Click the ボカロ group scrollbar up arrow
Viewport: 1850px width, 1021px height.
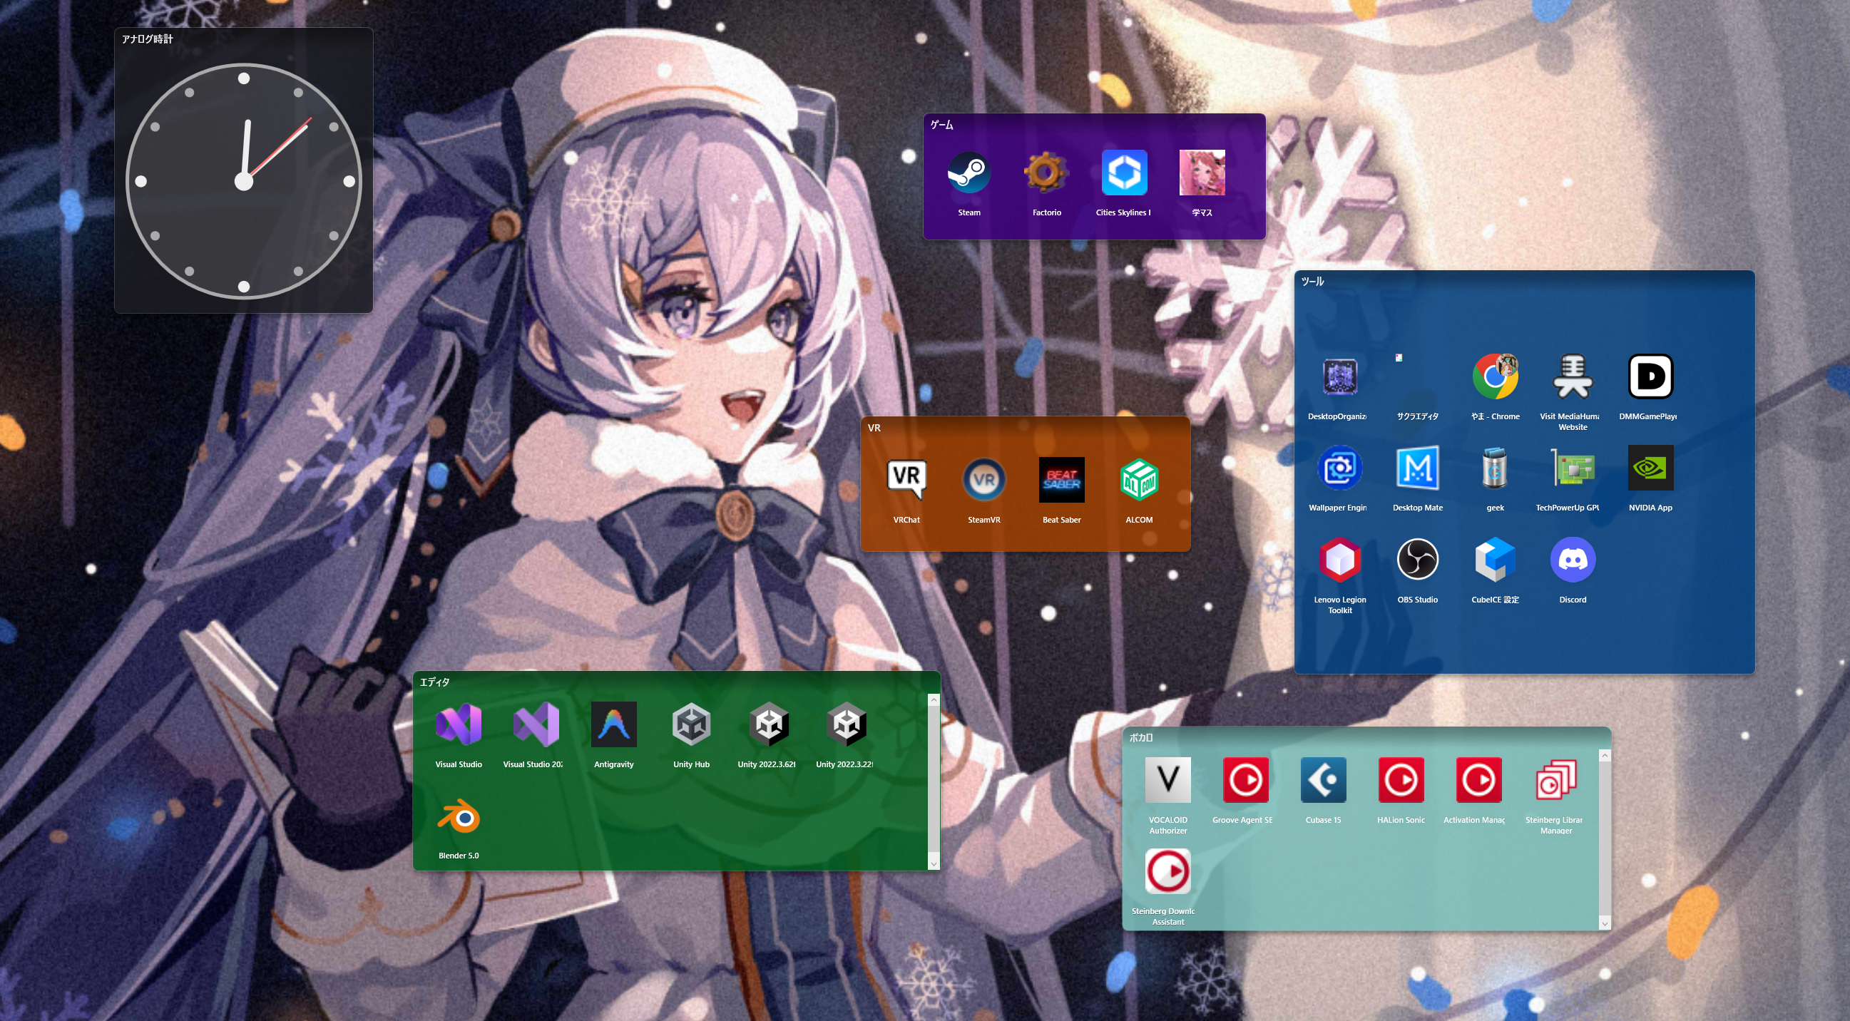point(1605,755)
